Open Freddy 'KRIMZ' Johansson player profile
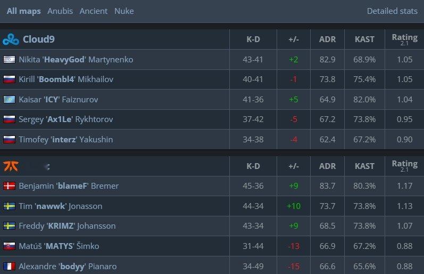 [67, 226]
